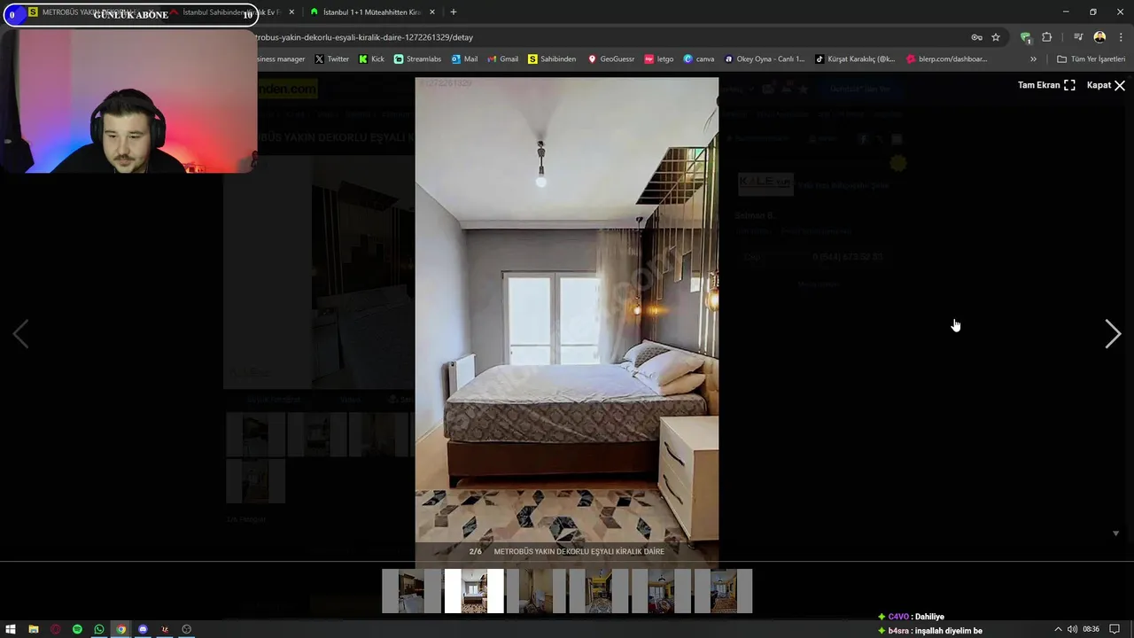Open the blerp.com dashboard bookmark
The height and width of the screenshot is (638, 1134).
947,59
